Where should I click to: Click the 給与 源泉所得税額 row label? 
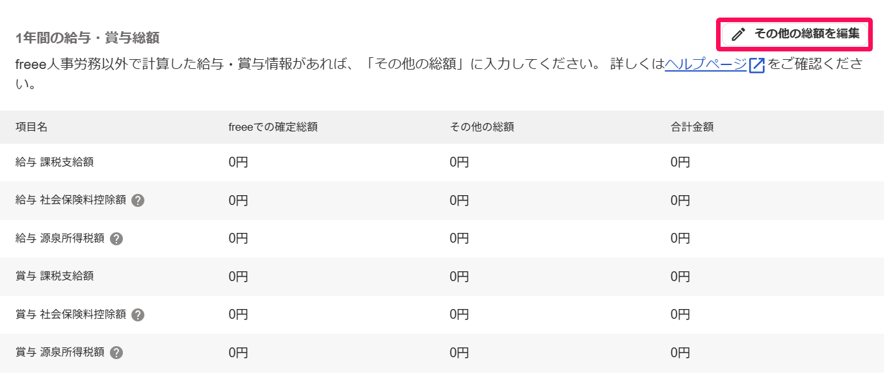click(60, 239)
